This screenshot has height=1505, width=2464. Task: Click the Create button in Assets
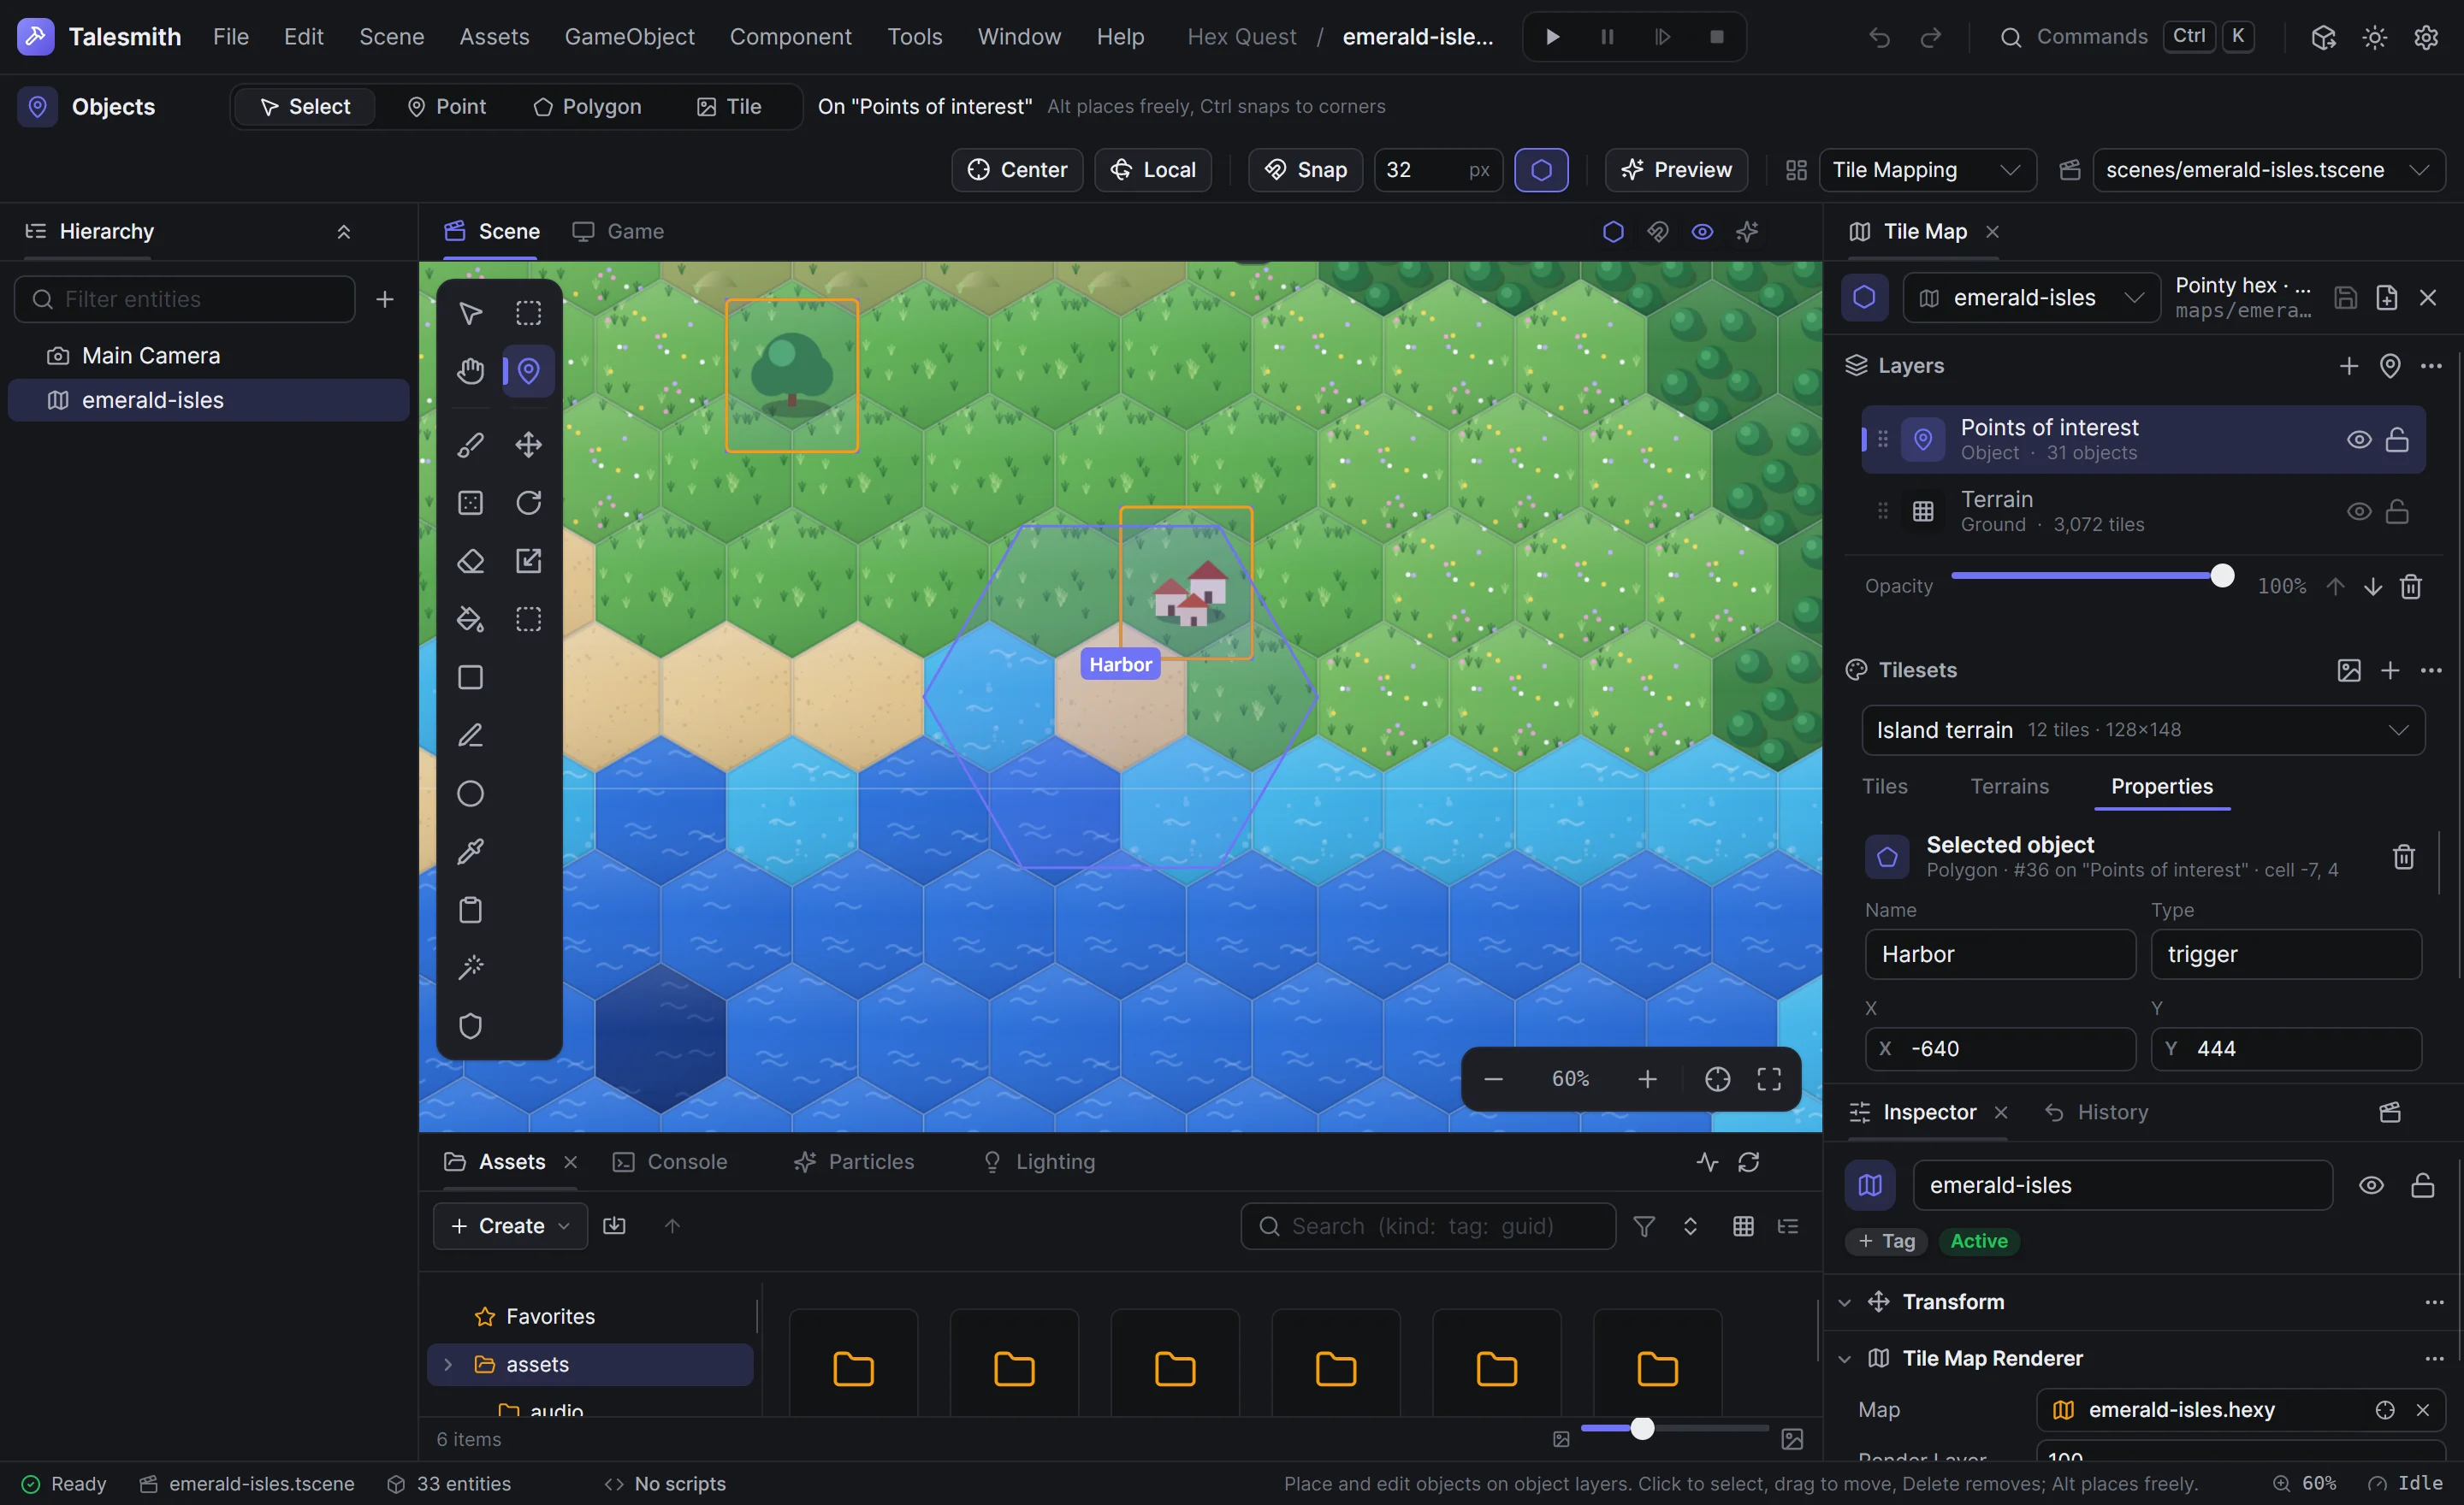point(510,1226)
